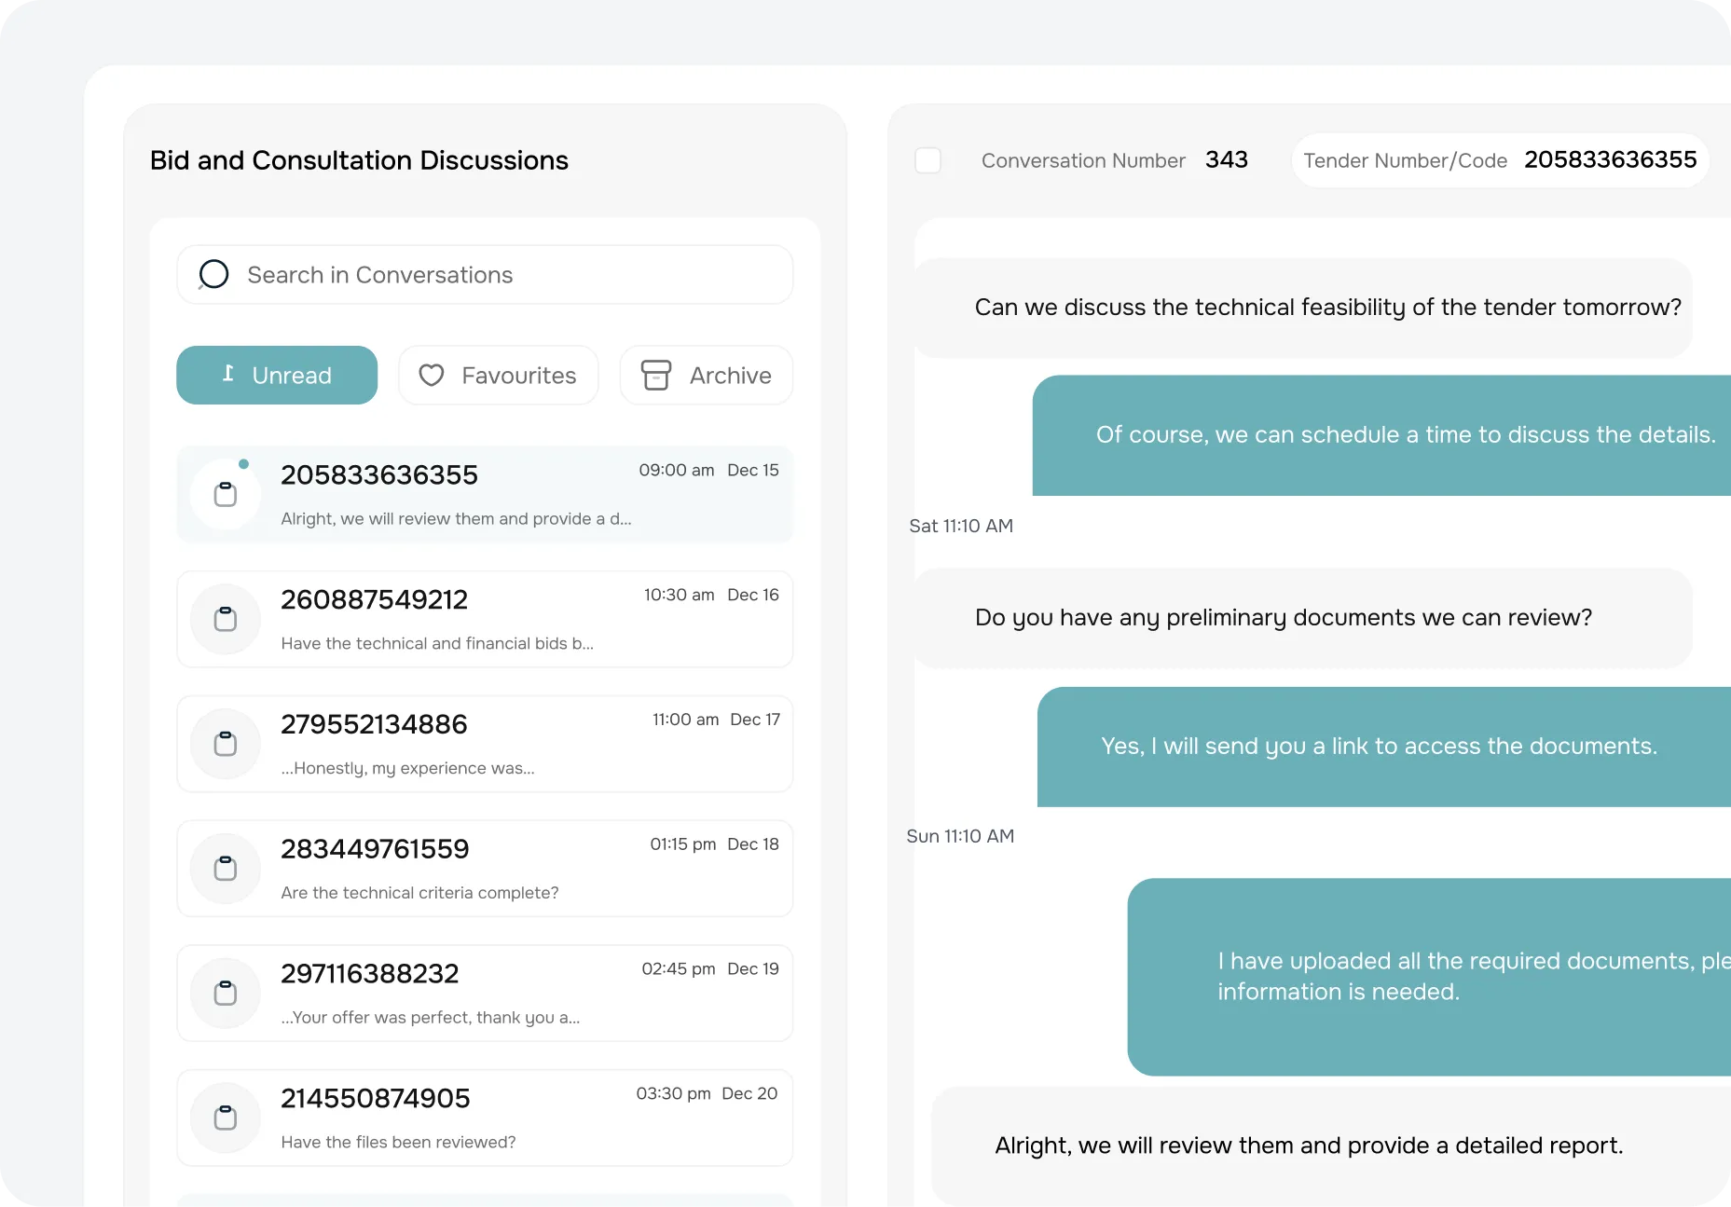
Task: Click clipboard icon for conversation 283449761559
Action: click(226, 869)
